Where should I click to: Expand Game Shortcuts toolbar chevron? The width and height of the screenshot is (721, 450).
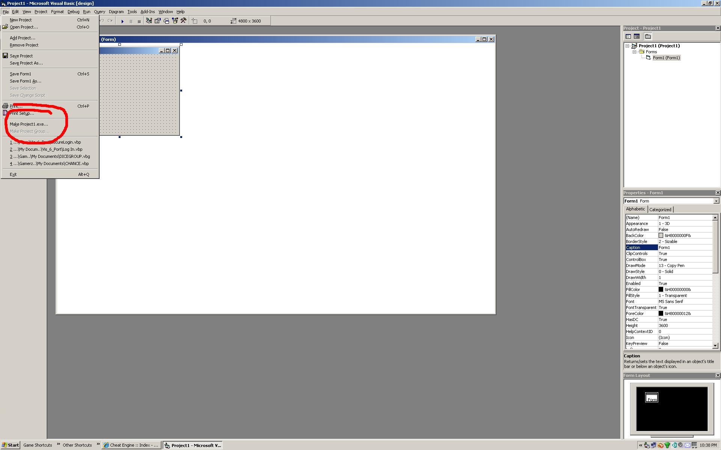click(x=58, y=444)
